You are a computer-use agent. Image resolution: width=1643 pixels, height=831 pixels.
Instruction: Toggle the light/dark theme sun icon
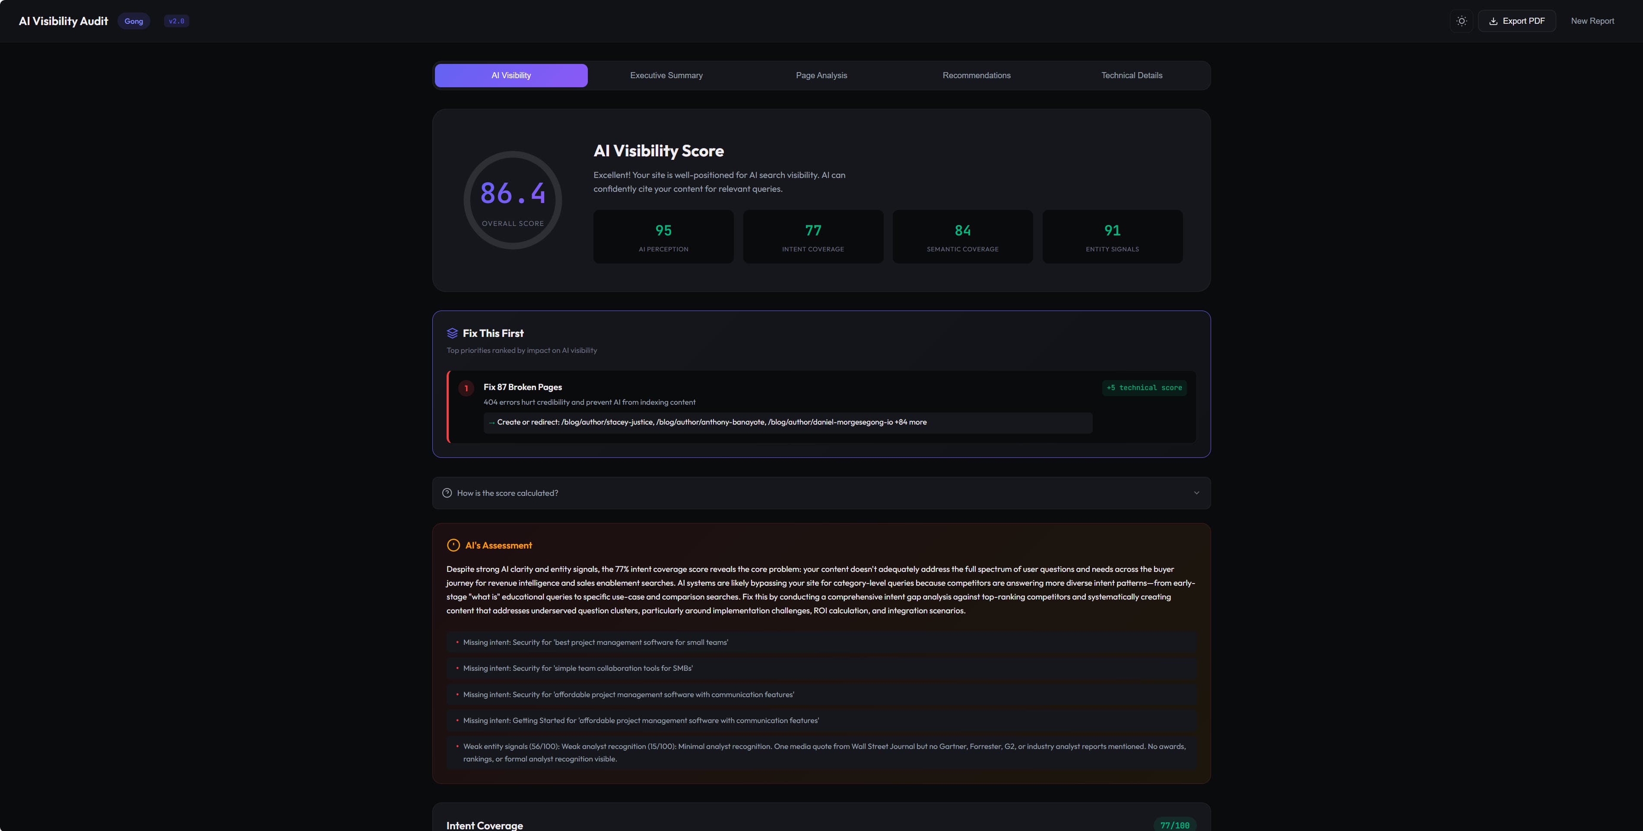pos(1461,21)
